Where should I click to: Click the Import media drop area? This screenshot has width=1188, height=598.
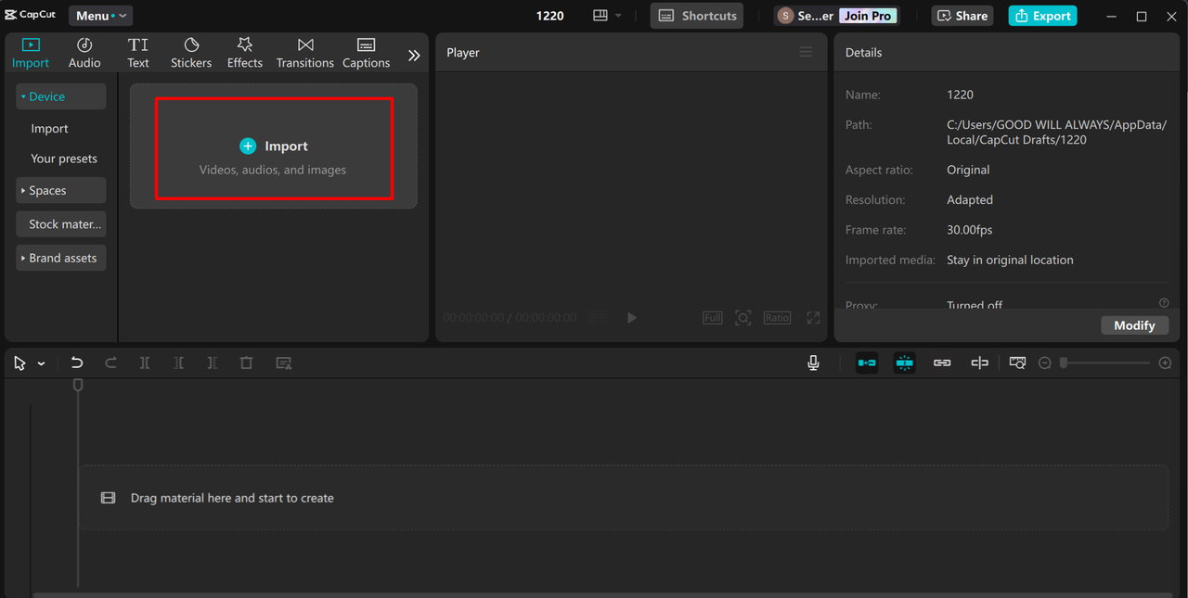[274, 148]
